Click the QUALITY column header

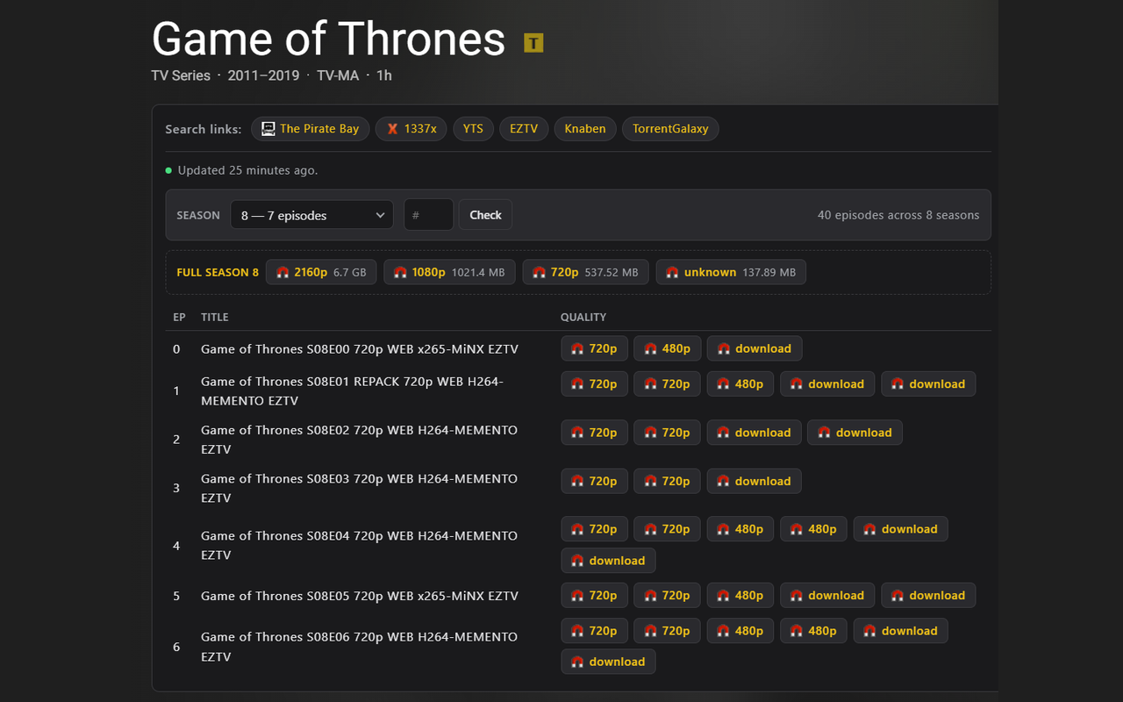pyautogui.click(x=583, y=317)
